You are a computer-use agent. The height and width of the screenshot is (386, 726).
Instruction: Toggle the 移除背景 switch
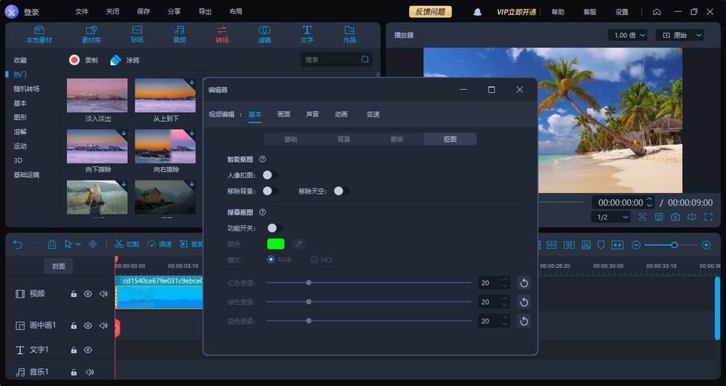click(x=271, y=191)
